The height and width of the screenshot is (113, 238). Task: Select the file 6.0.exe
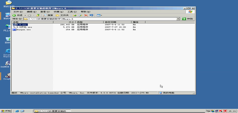[22, 25]
